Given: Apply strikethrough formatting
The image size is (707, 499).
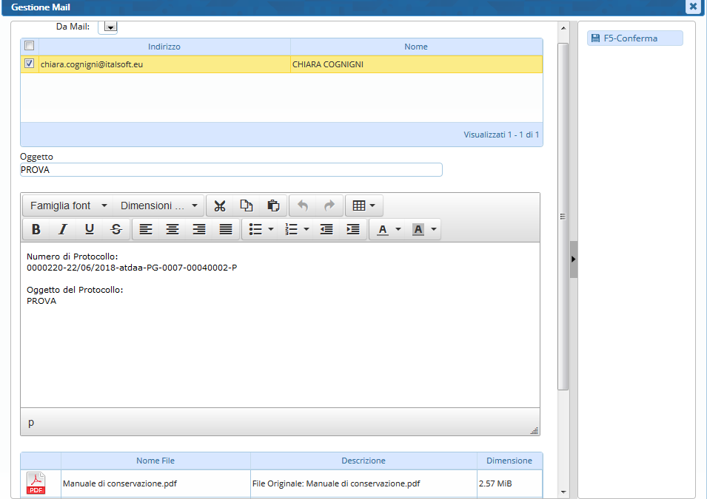Looking at the screenshot, I should tap(116, 230).
